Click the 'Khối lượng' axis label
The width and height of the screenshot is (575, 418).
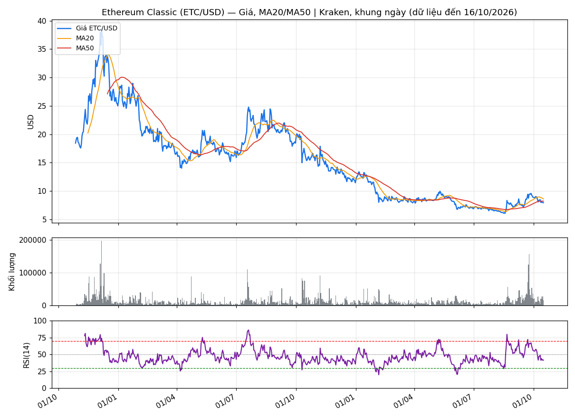coord(12,272)
